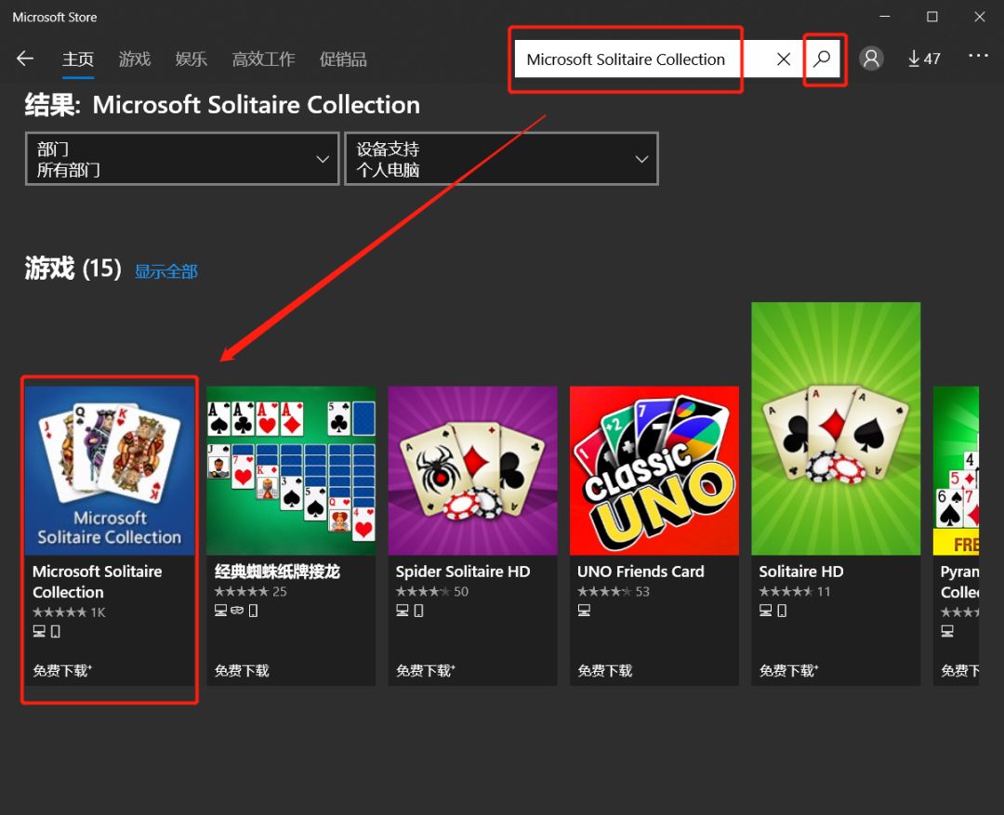1004x815 pixels.
Task: Click the back arrow navigation icon
Action: pyautogui.click(x=24, y=58)
